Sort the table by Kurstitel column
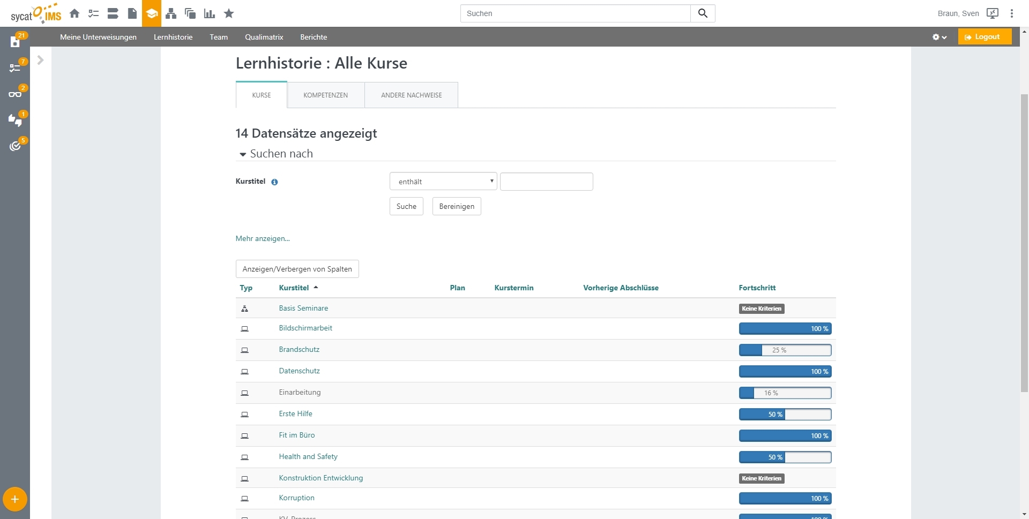This screenshot has height=519, width=1029. click(294, 288)
